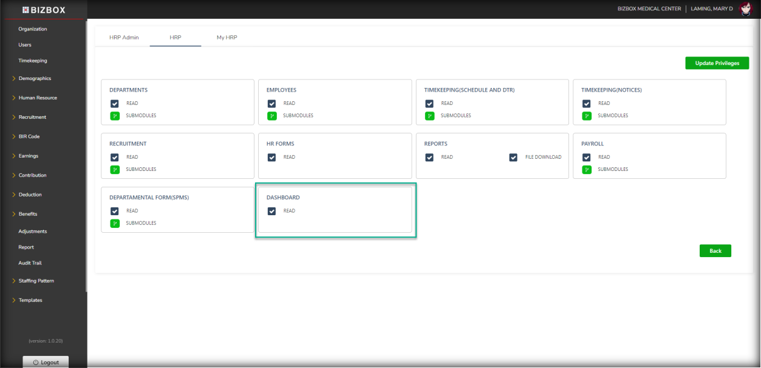Toggle the HR Forms READ checkbox
Screen dimensions: 761x368
point(271,158)
